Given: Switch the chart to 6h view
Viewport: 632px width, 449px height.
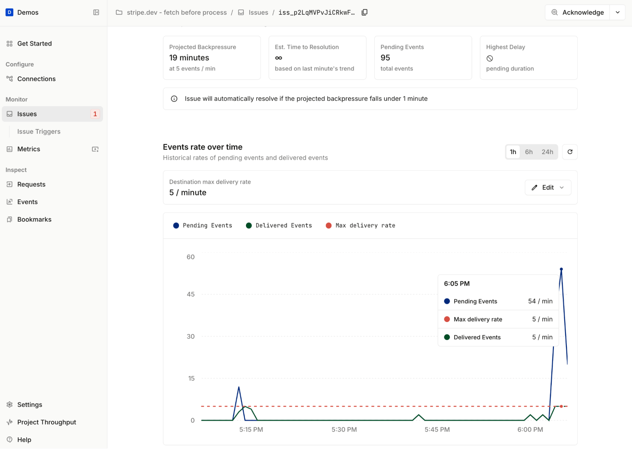Looking at the screenshot, I should [x=529, y=152].
